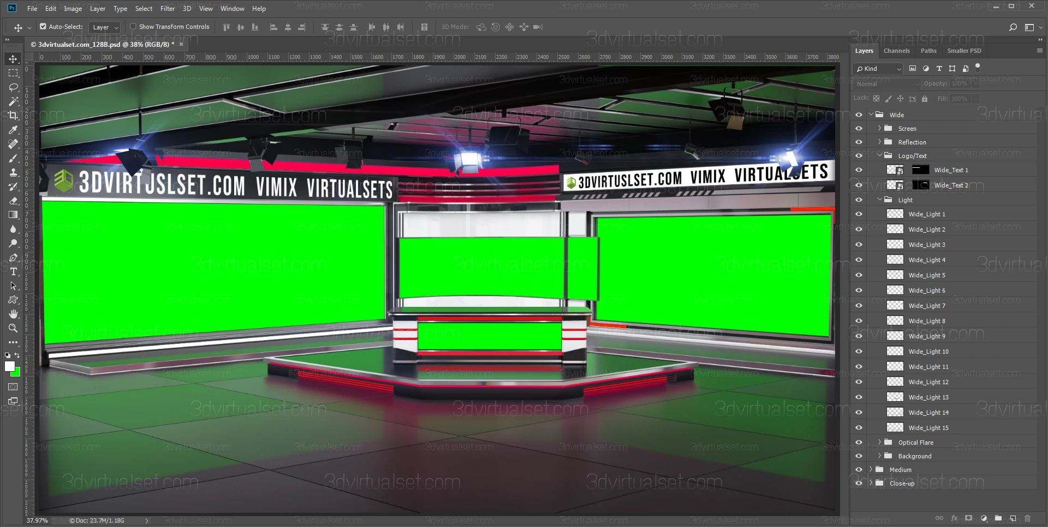Select the Pen tool
1048x527 pixels.
click(x=13, y=257)
